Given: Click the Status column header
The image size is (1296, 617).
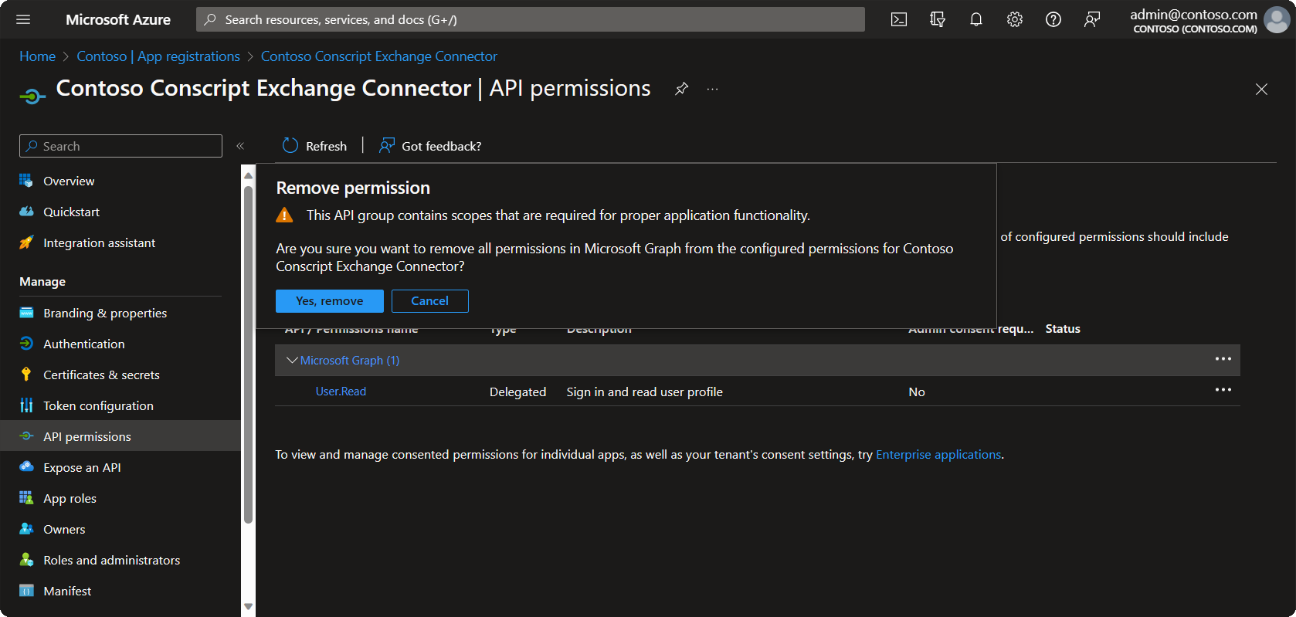Looking at the screenshot, I should [1063, 329].
